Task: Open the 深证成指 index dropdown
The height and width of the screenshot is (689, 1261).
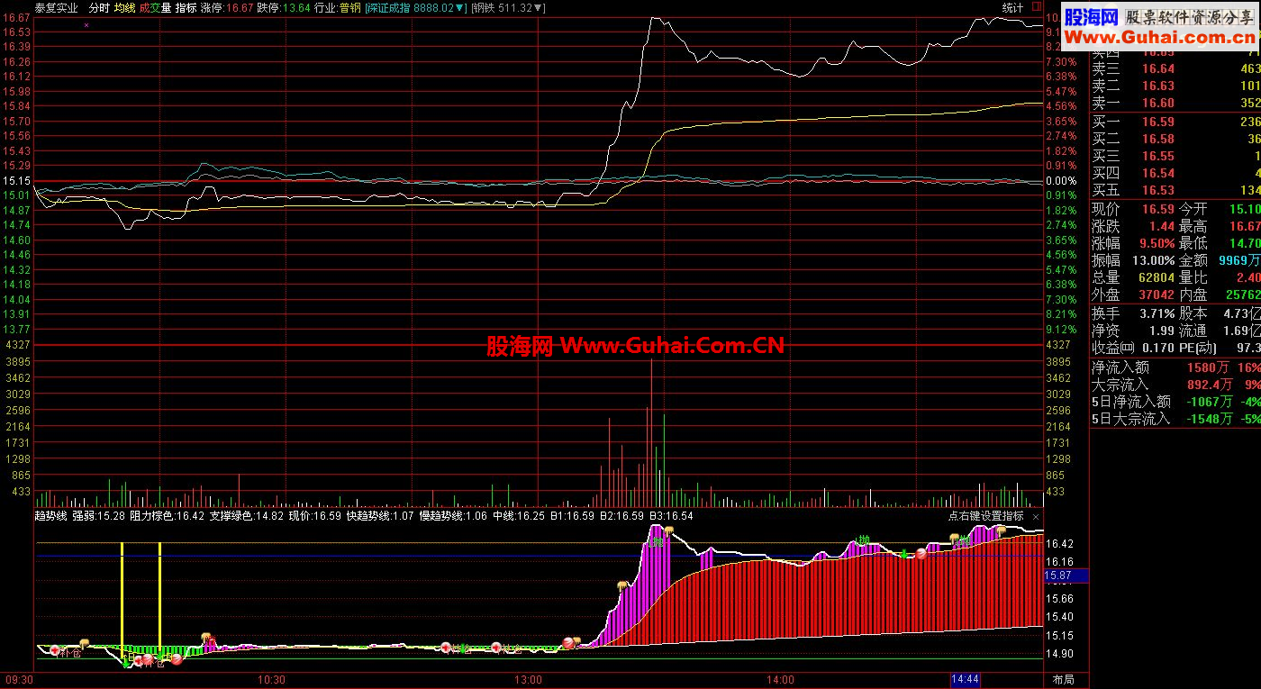Action: click(x=417, y=7)
